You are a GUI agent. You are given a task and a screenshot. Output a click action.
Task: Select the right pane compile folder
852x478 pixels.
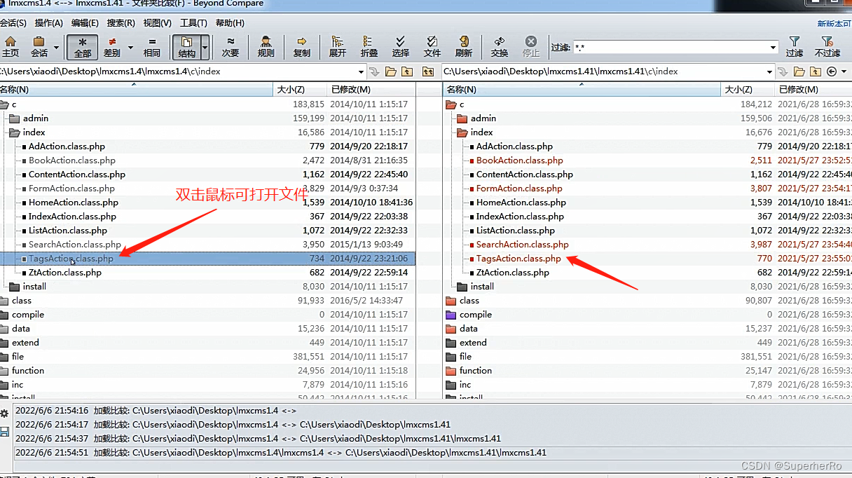coord(476,315)
